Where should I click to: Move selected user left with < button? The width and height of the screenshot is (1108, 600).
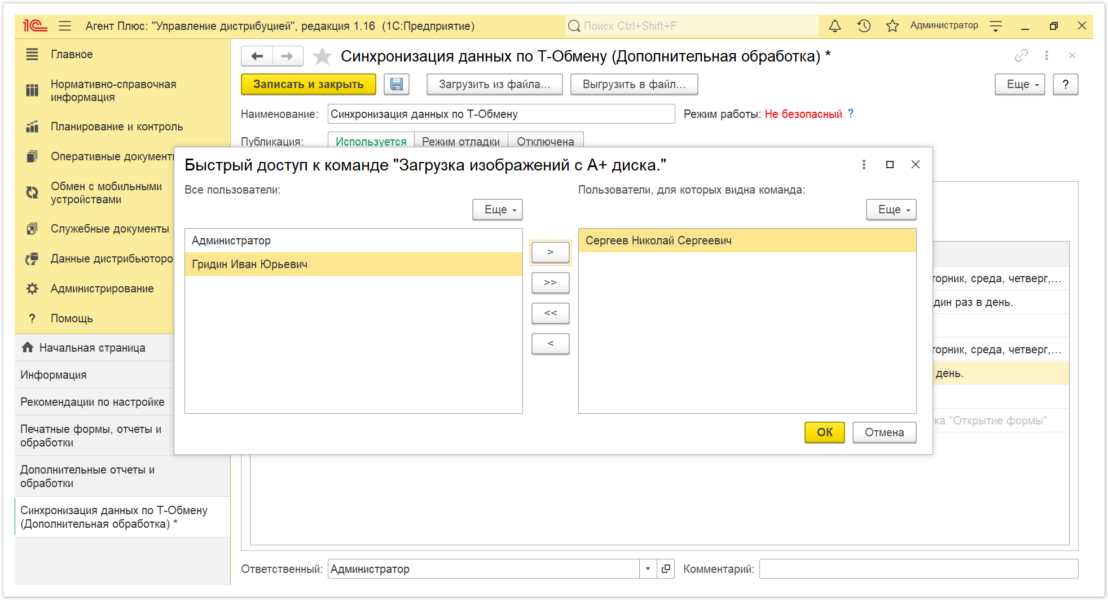point(551,344)
